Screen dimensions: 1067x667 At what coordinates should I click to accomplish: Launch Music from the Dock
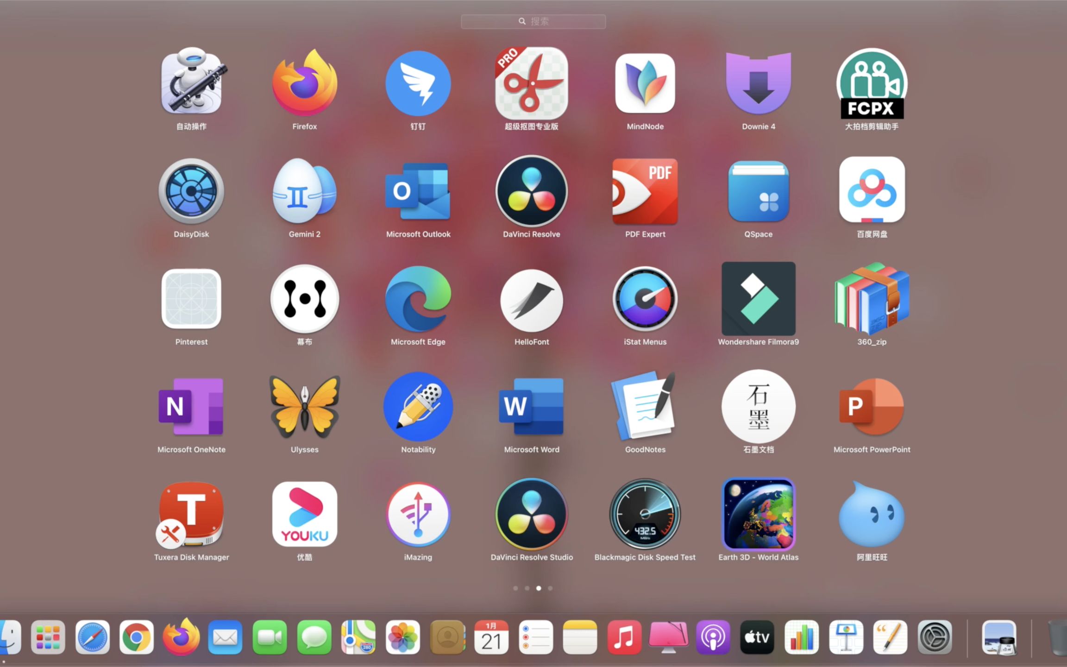624,637
